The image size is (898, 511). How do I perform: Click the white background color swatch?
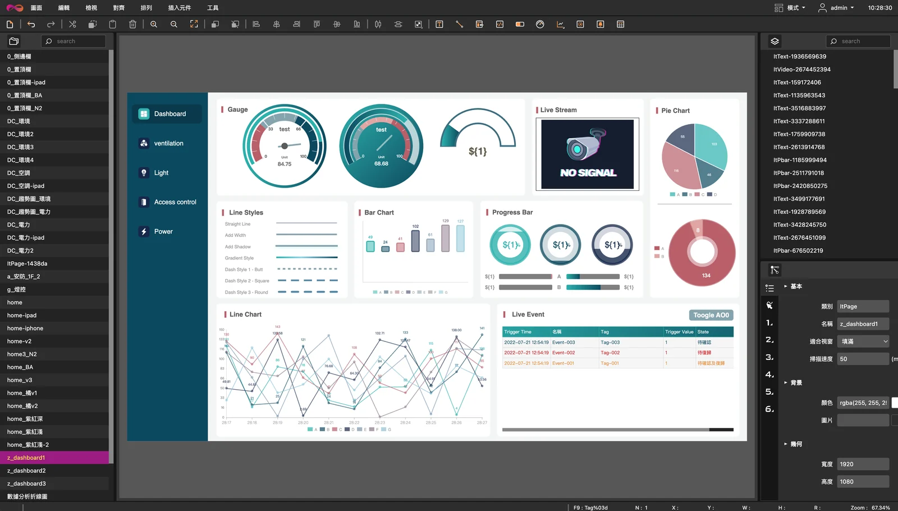click(895, 403)
